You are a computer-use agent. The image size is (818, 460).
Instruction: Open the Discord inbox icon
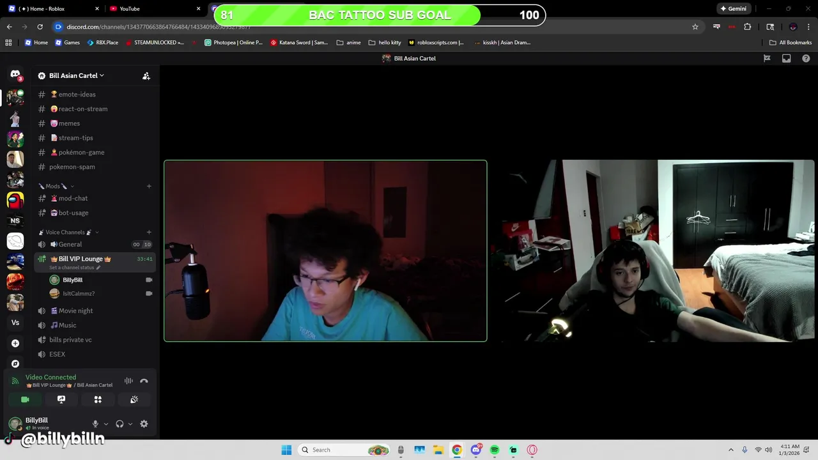[x=787, y=58]
